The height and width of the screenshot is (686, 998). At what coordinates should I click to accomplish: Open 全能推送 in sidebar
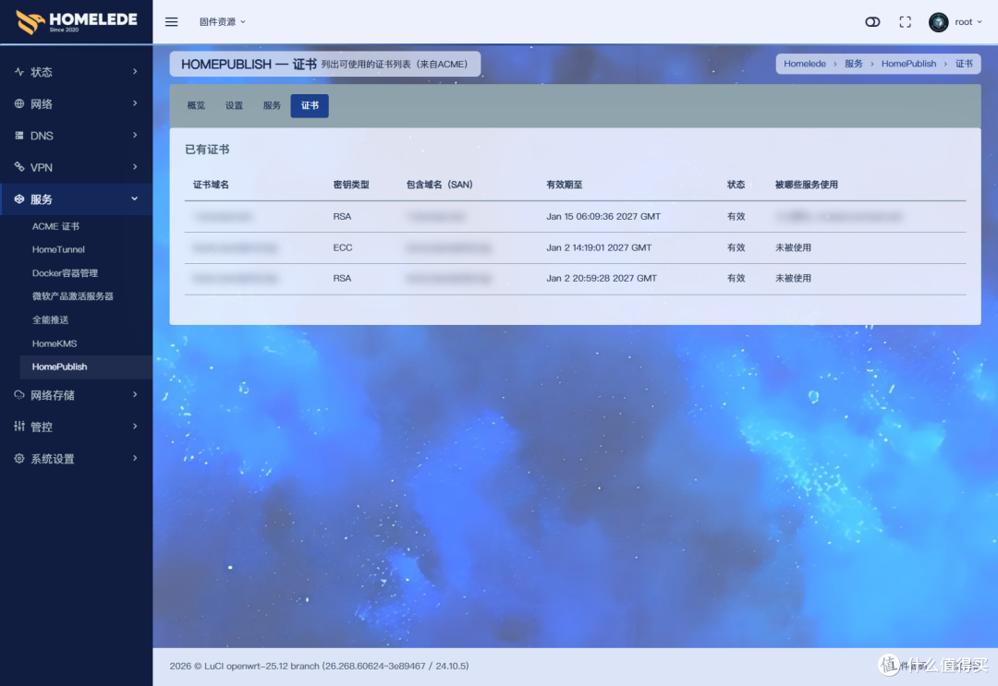(x=50, y=319)
